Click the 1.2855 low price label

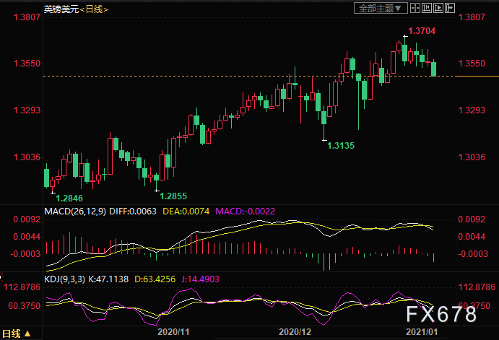pyautogui.click(x=173, y=196)
